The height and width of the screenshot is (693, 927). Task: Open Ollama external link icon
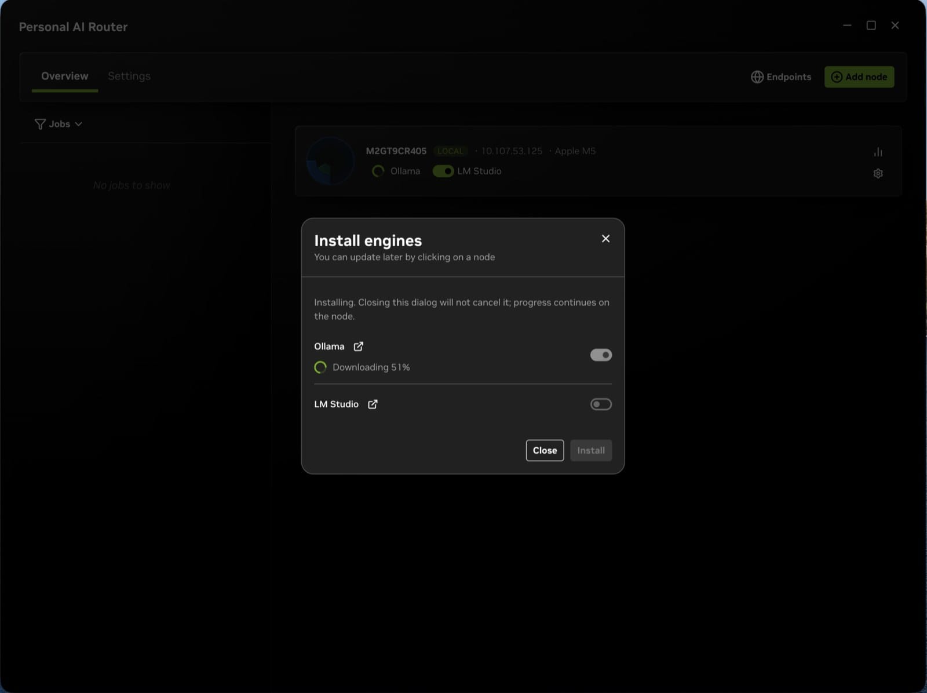(359, 346)
